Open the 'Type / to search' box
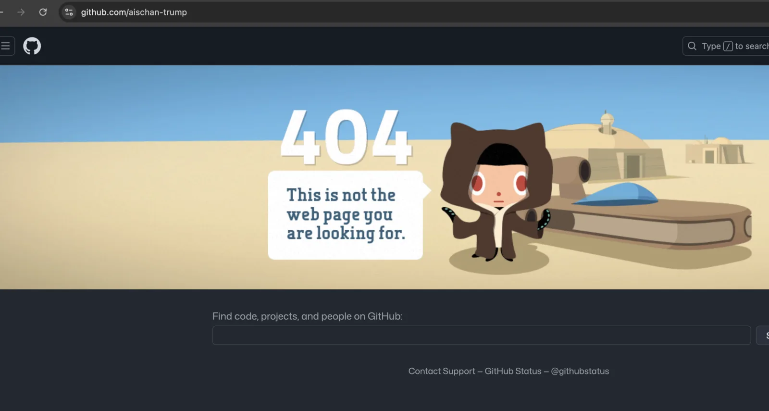 (726, 46)
